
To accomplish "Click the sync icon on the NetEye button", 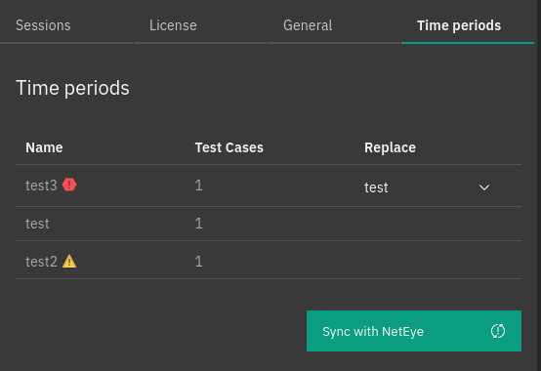I will pyautogui.click(x=498, y=331).
